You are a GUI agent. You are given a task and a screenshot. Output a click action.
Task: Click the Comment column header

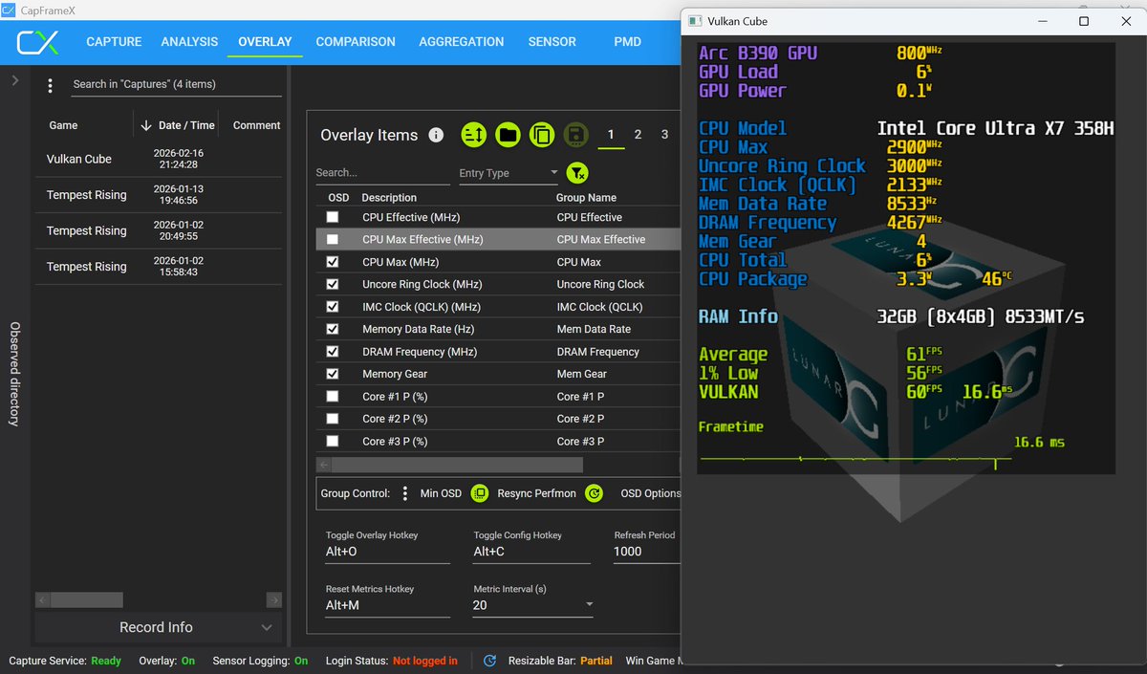click(x=256, y=125)
